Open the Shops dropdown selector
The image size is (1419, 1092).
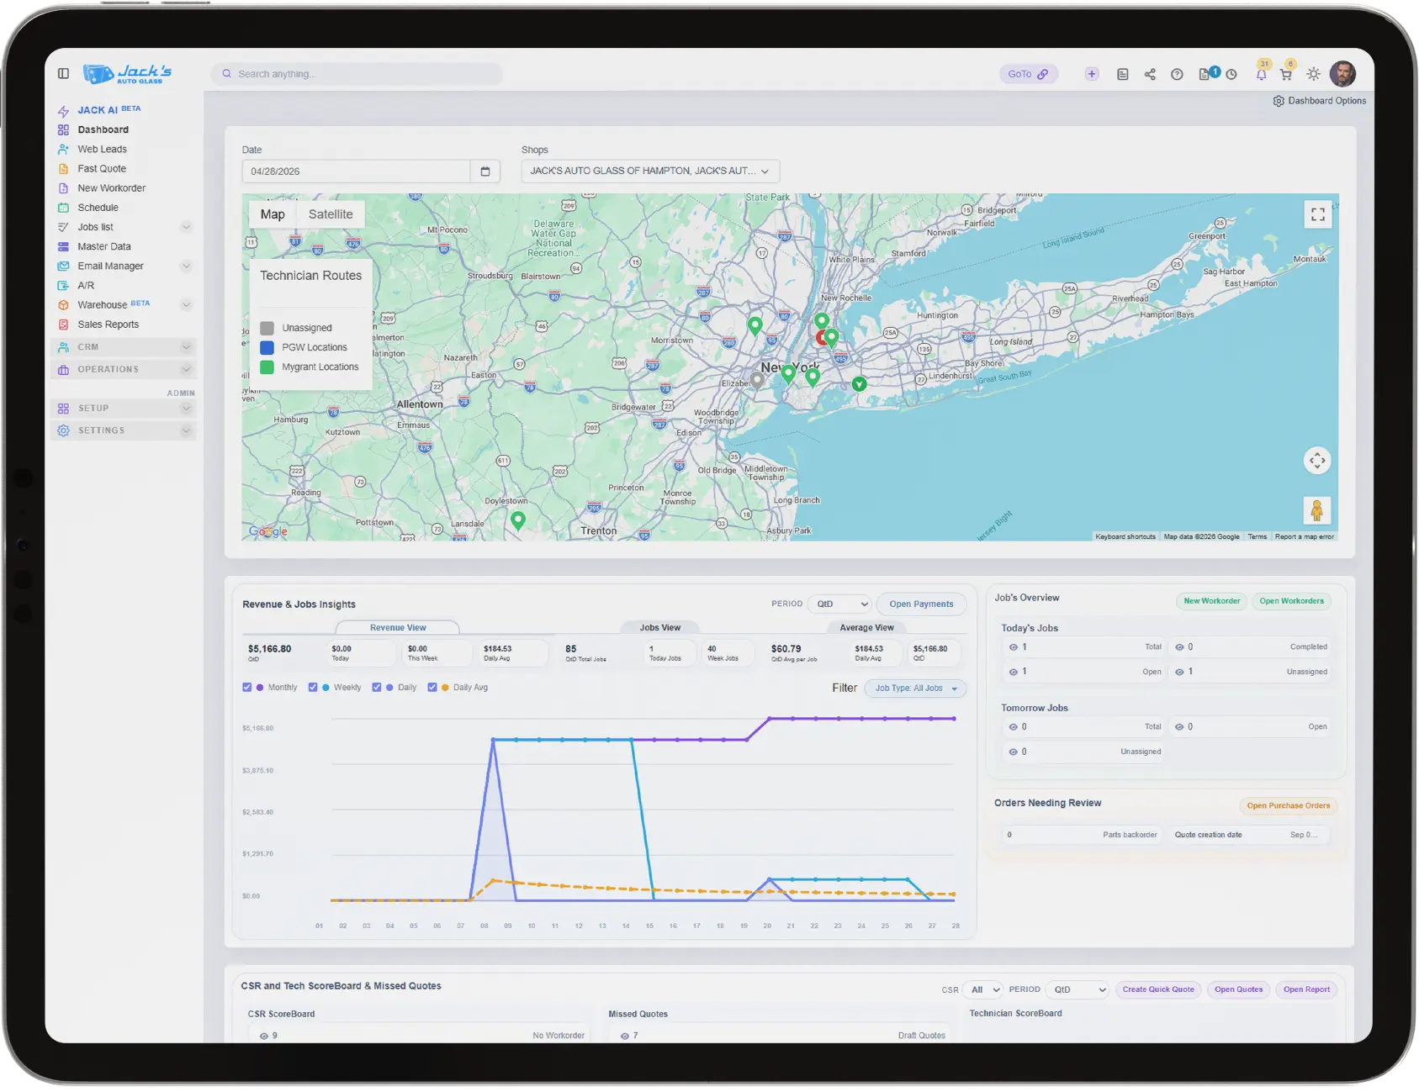(650, 171)
